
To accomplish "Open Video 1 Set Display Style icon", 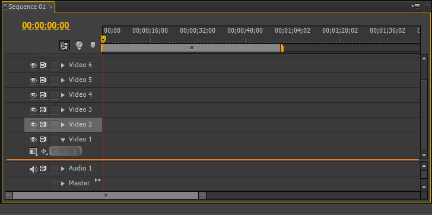I will 33,151.
